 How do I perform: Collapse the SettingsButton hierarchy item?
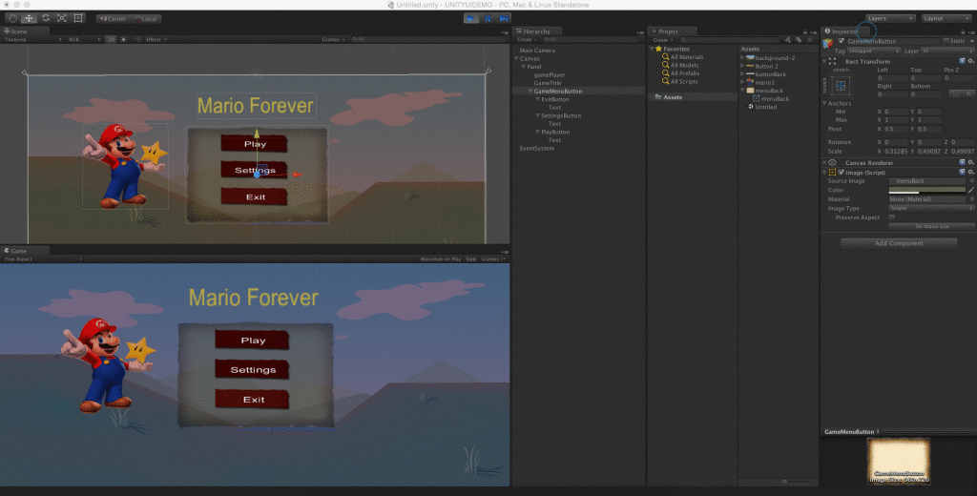click(x=537, y=116)
